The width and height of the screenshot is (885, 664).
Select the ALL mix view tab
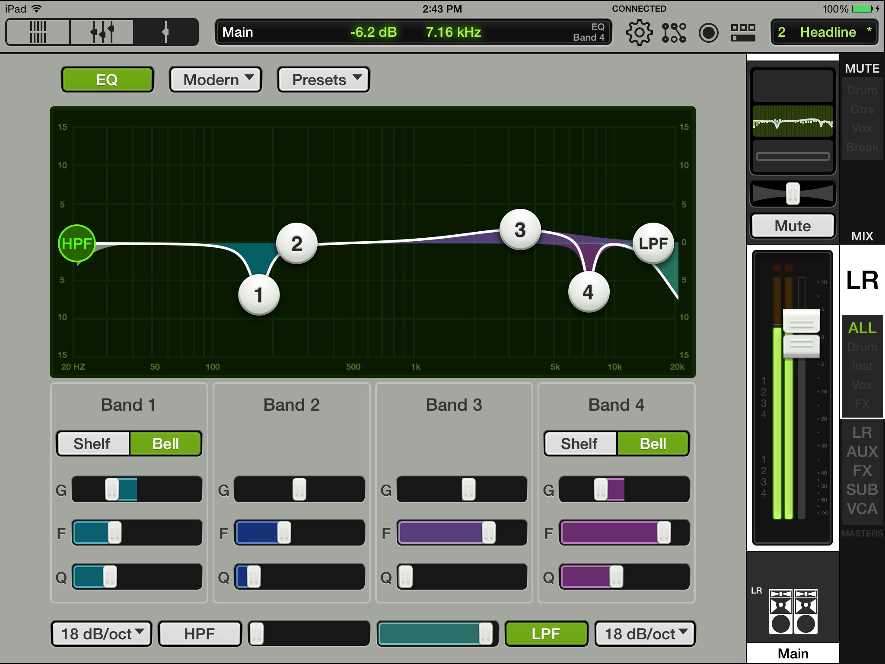[x=862, y=328]
